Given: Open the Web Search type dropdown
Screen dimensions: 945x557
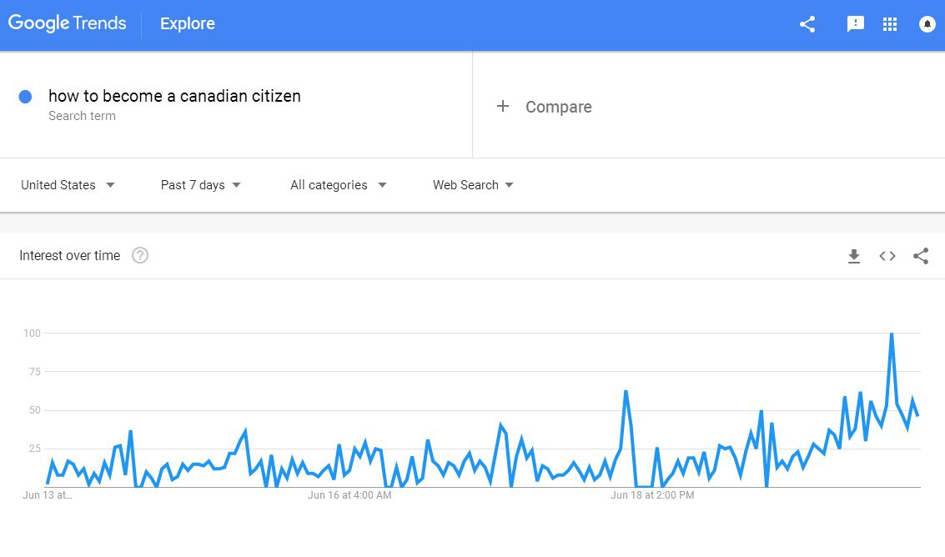Looking at the screenshot, I should click(x=473, y=185).
